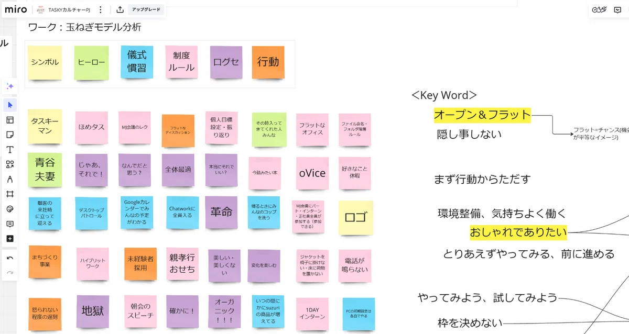This screenshot has width=629, height=334.
Task: Open board options three-dots menu
Action: [x=101, y=9]
